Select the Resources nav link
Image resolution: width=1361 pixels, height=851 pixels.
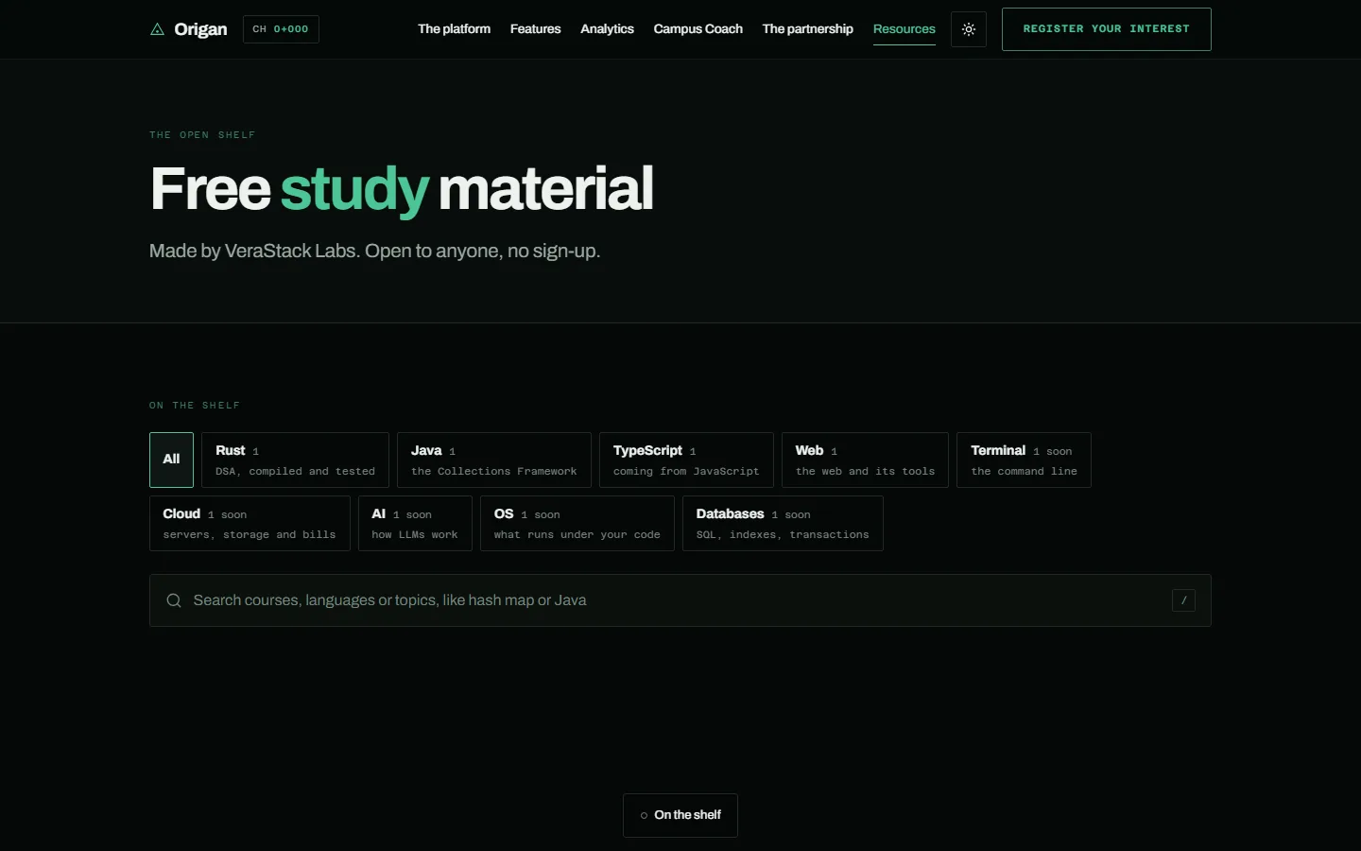tap(904, 29)
